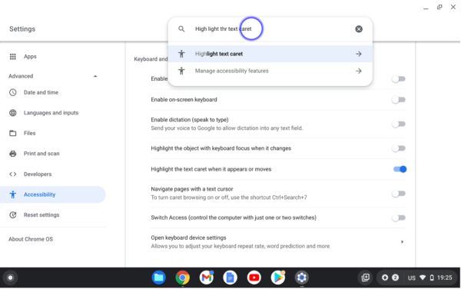Turn on Enable on-screen keyboard
Viewport: 461px width, 289px height.
(399, 100)
